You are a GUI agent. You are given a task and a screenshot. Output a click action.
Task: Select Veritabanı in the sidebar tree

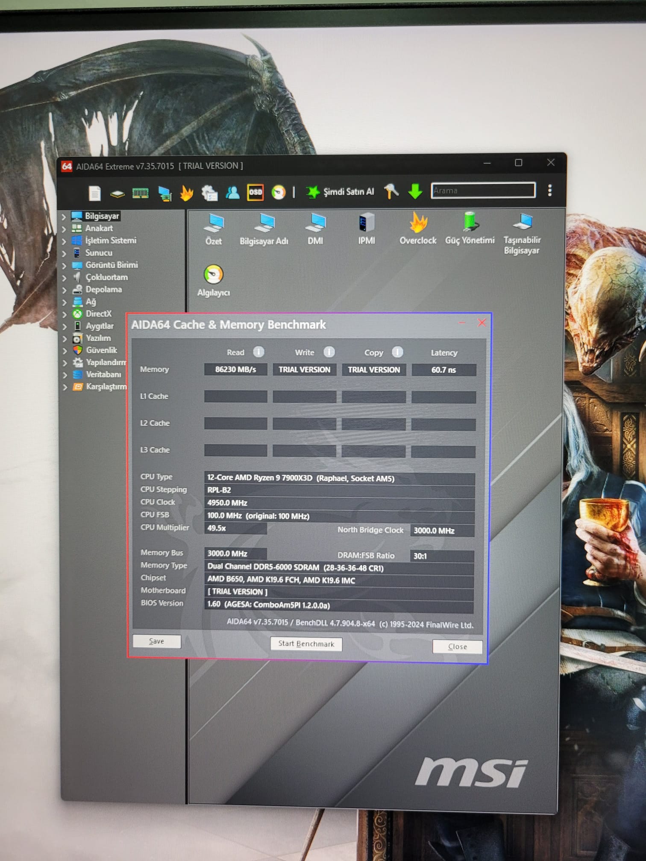tap(103, 375)
